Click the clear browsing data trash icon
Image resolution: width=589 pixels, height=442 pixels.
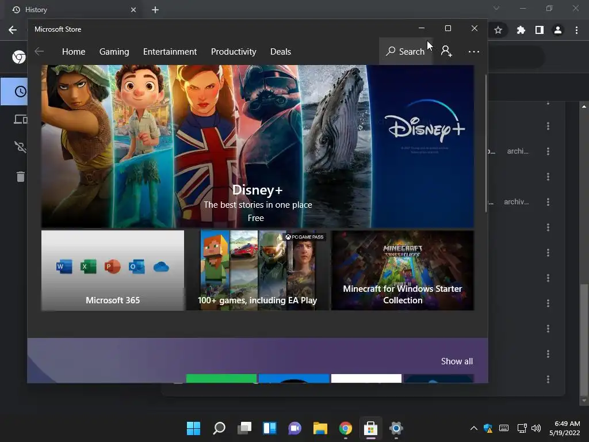(x=21, y=176)
